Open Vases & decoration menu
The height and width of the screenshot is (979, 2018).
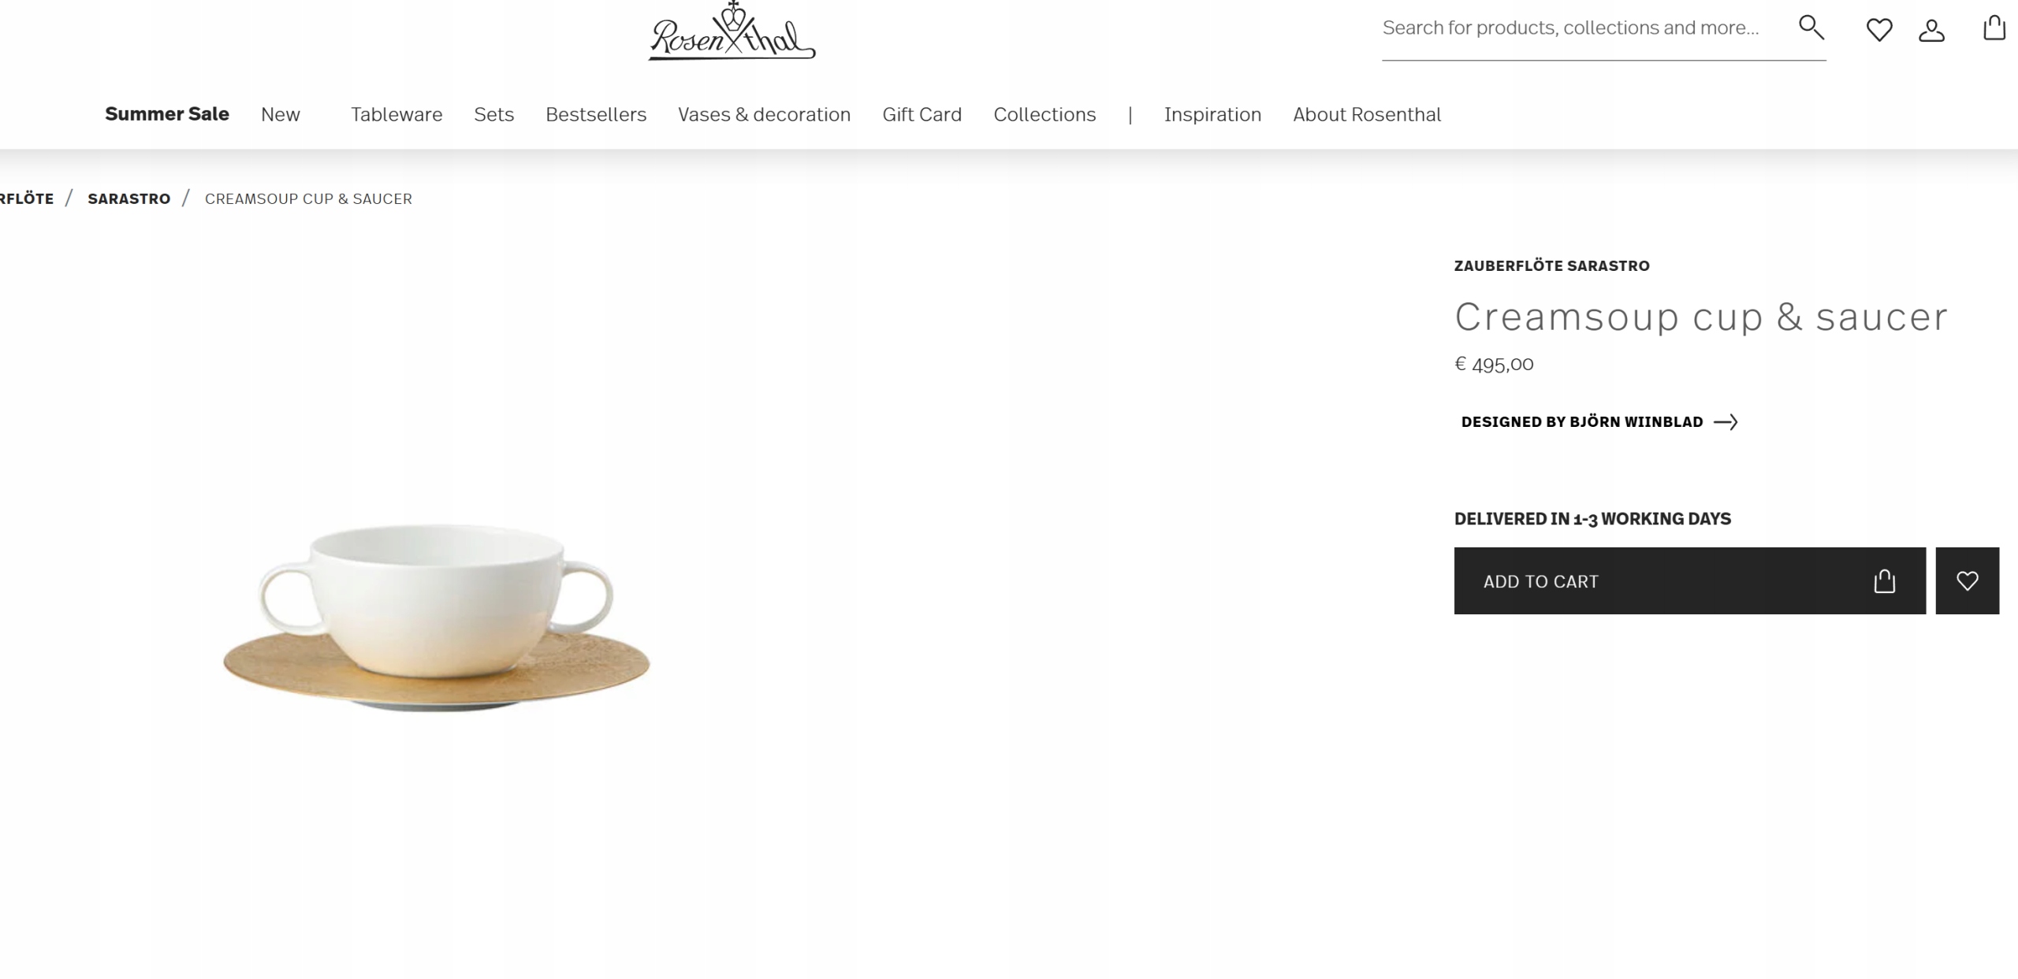(764, 114)
